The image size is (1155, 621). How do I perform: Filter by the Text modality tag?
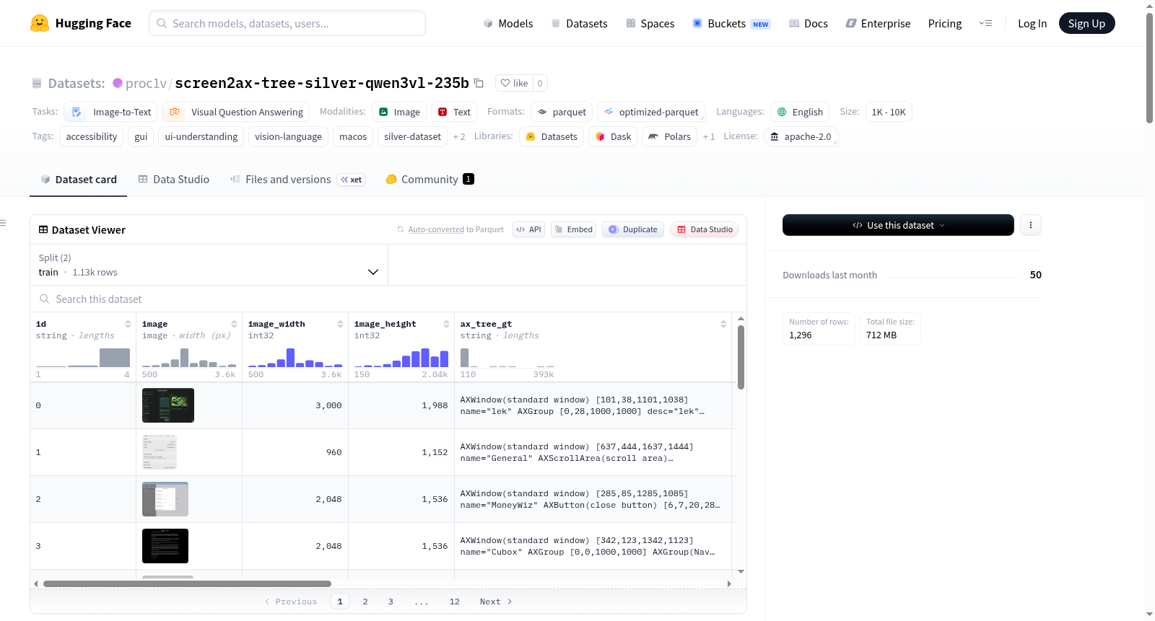tap(454, 112)
